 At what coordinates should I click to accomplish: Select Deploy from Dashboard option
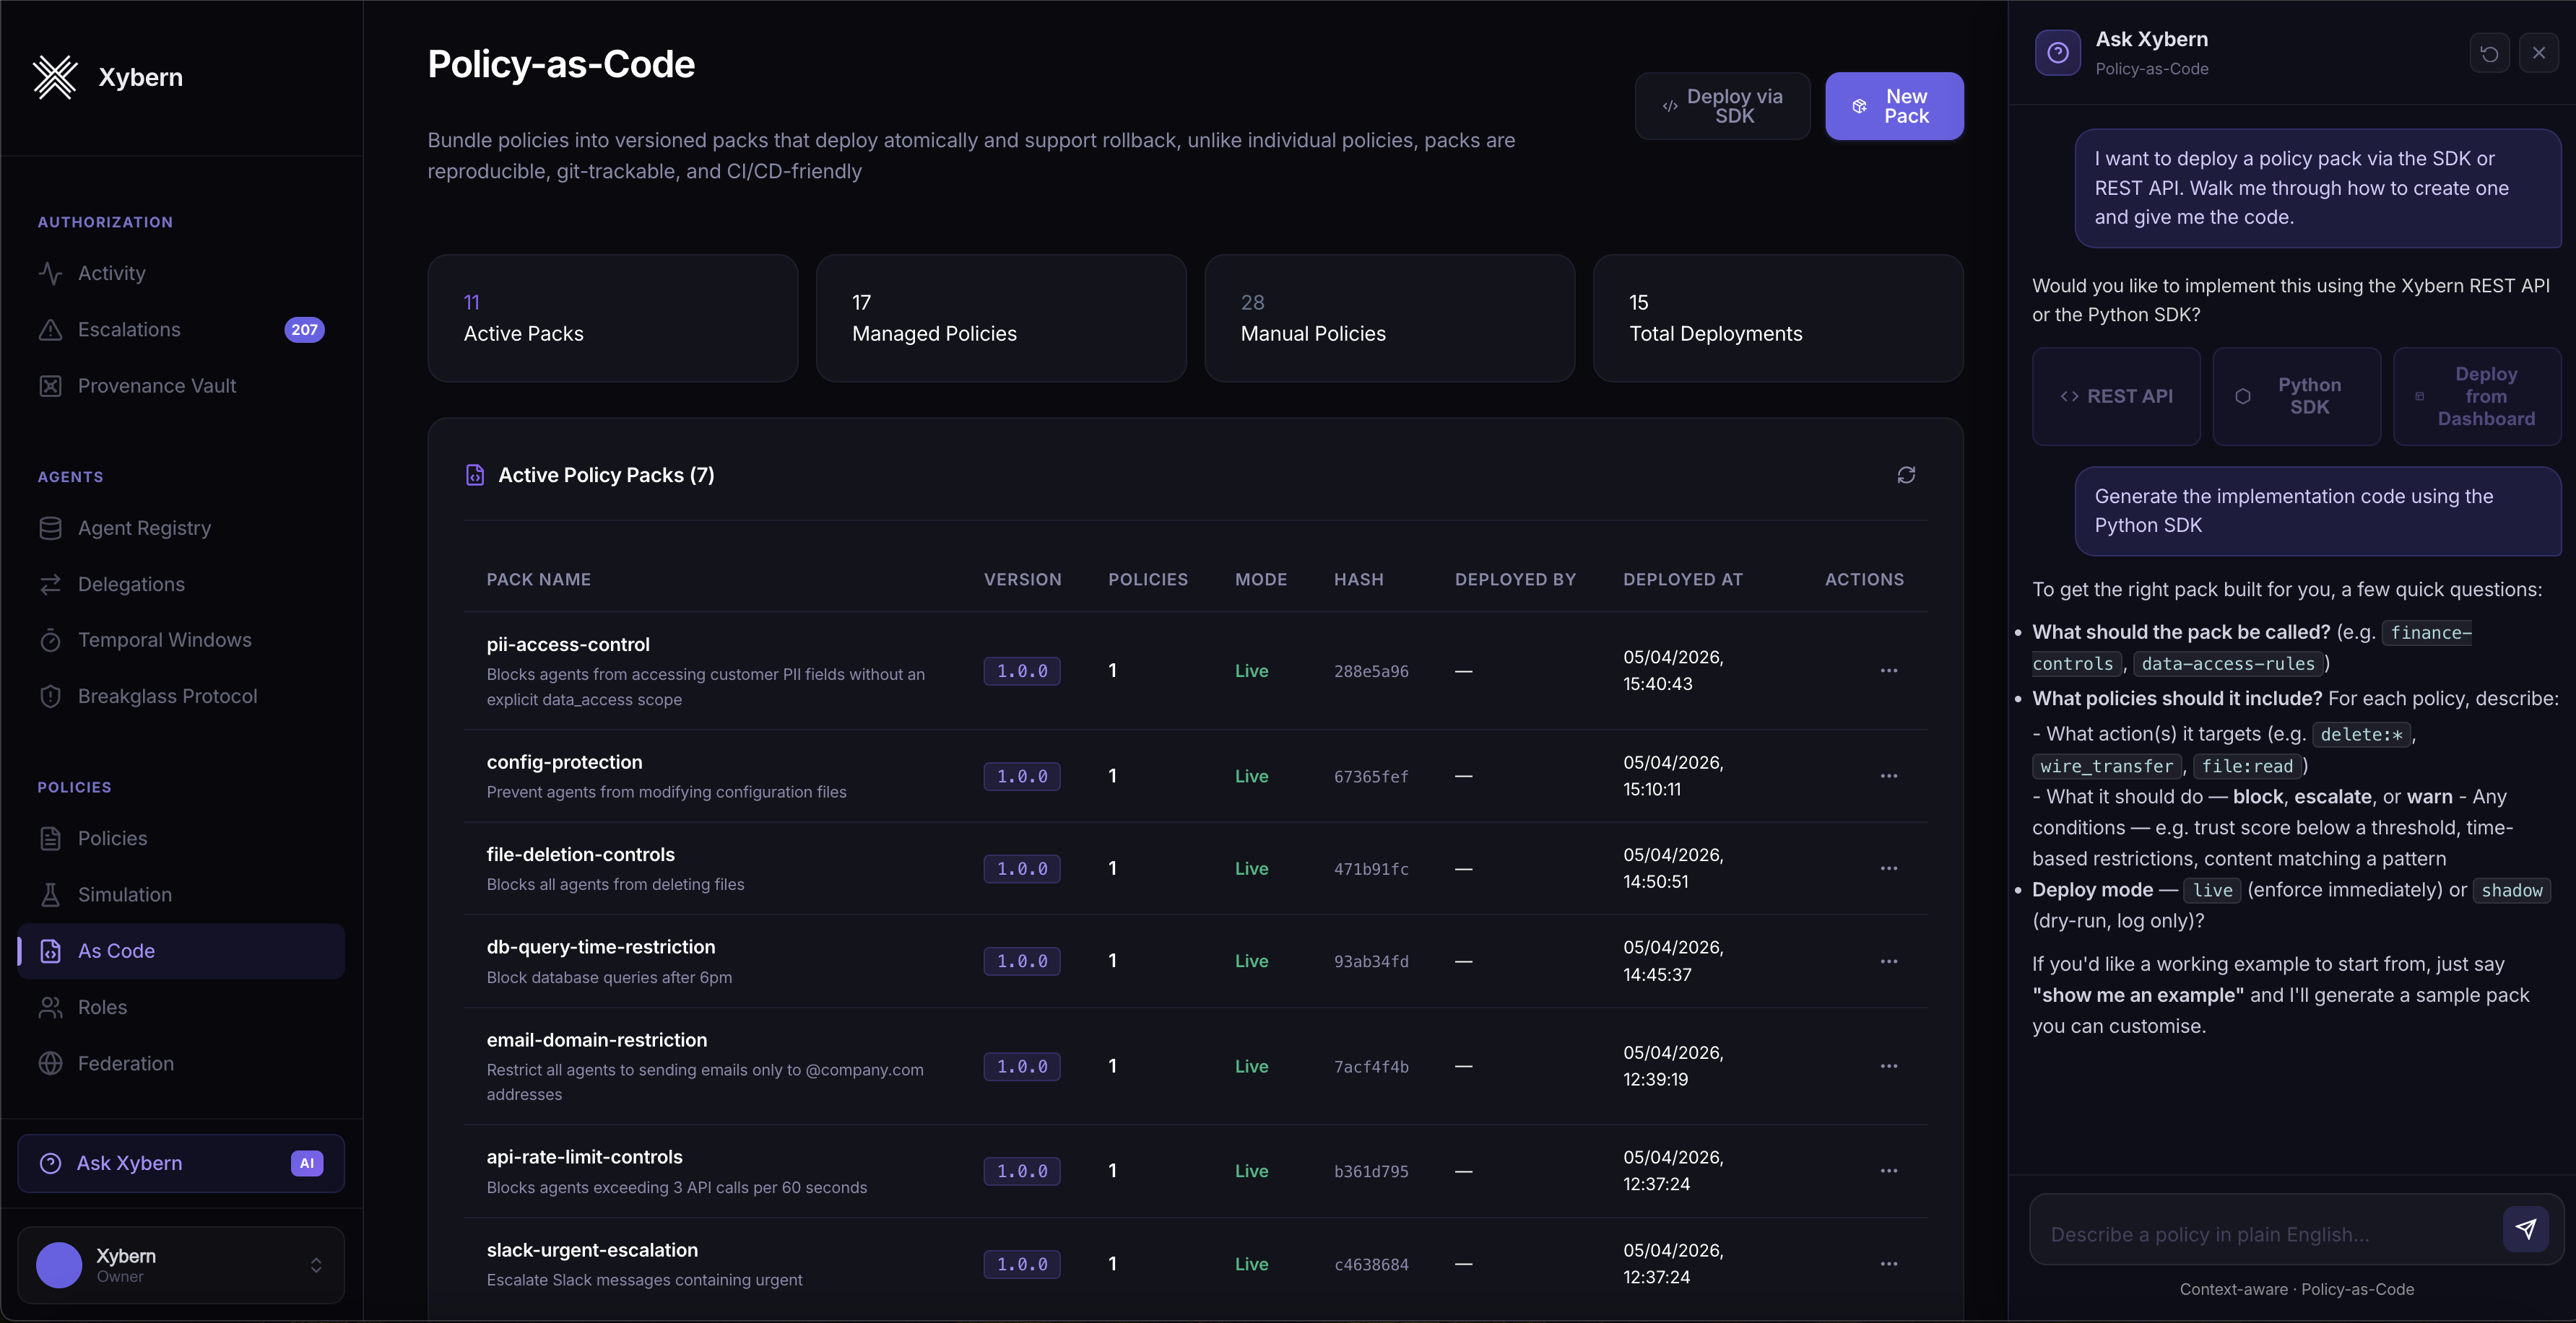click(2476, 397)
